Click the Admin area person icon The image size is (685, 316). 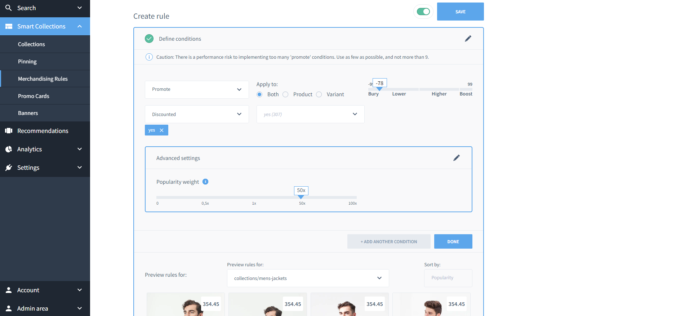9,308
